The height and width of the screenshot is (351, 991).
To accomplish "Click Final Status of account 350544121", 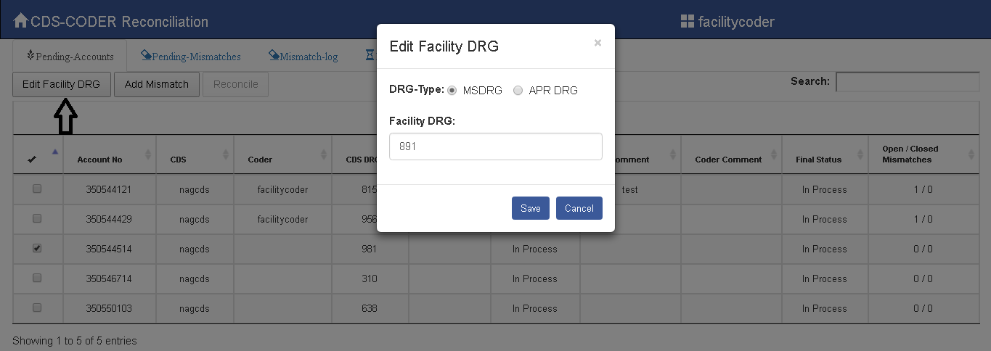I will click(x=824, y=189).
